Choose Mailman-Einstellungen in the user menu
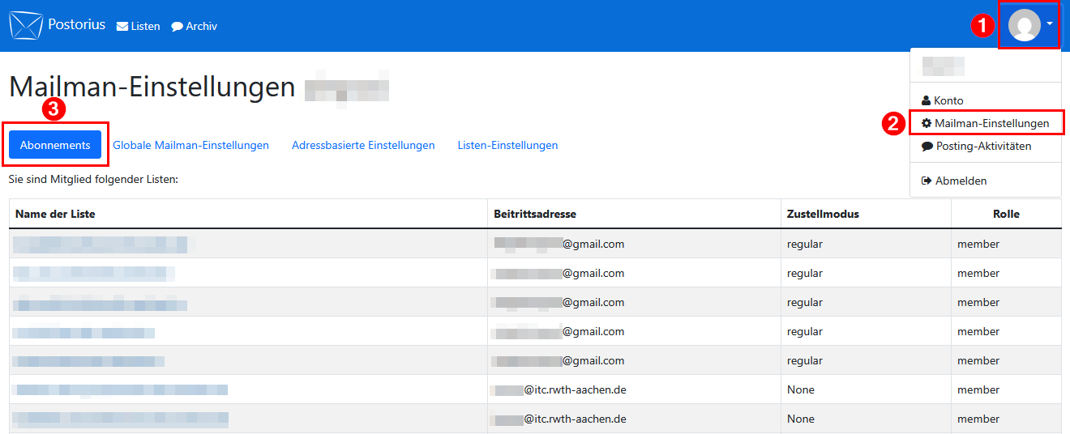Viewport: 1070px width, 434px height. point(986,123)
